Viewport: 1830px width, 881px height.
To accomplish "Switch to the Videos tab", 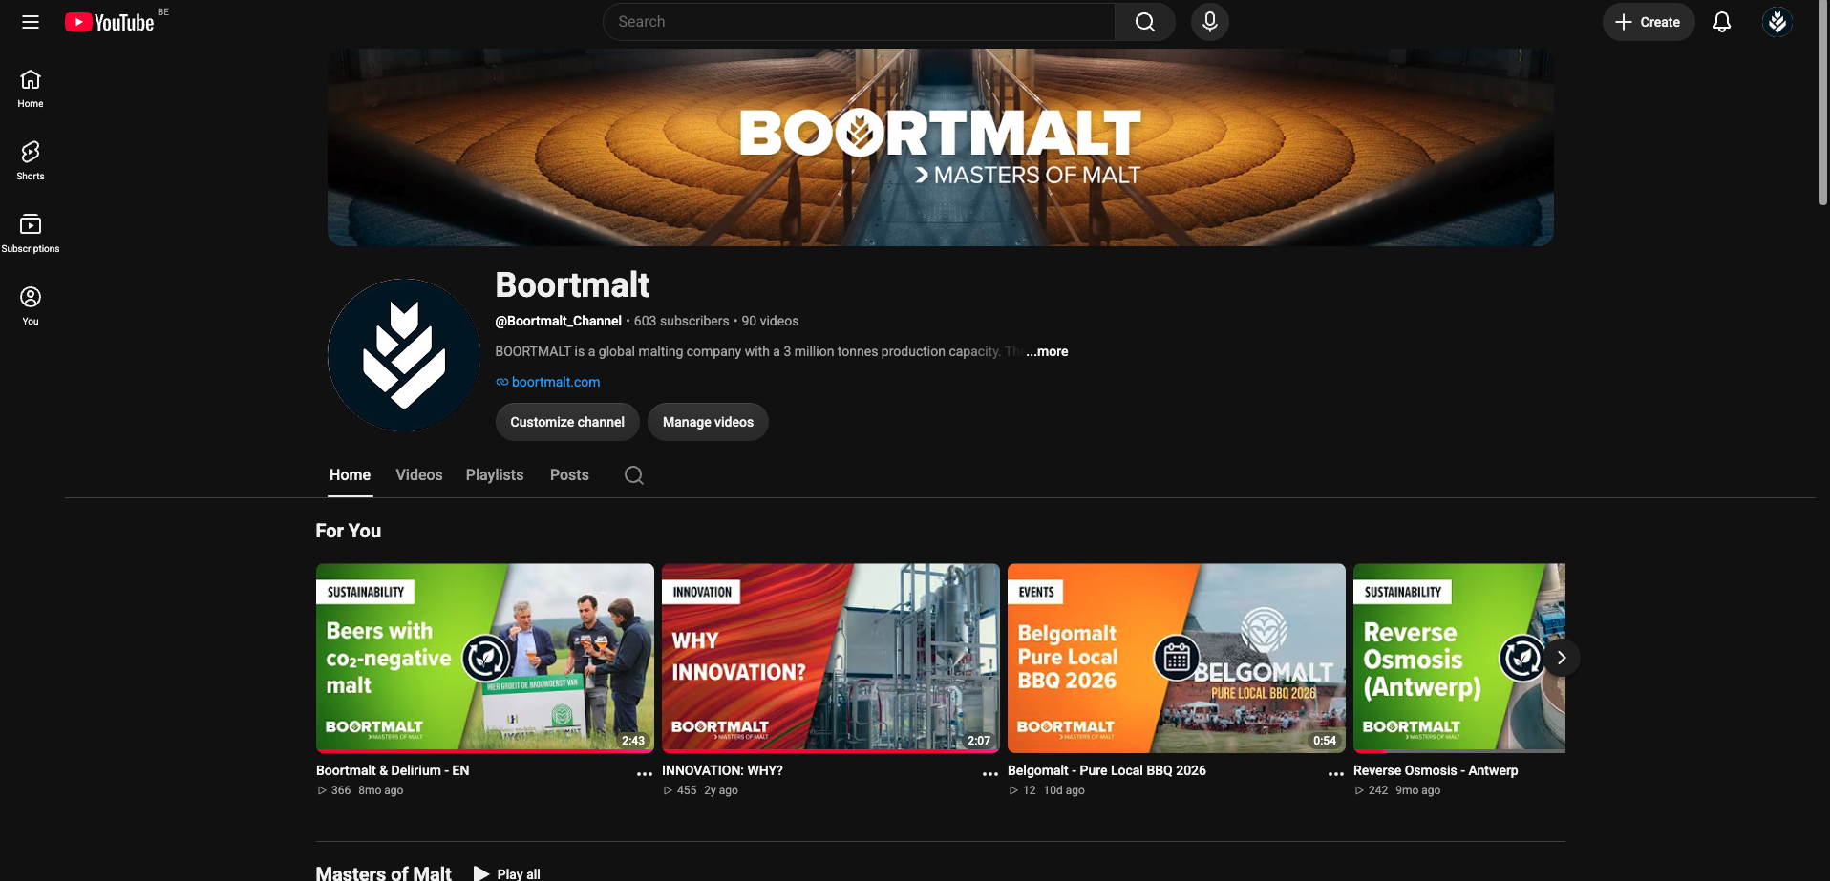I will (x=419, y=475).
